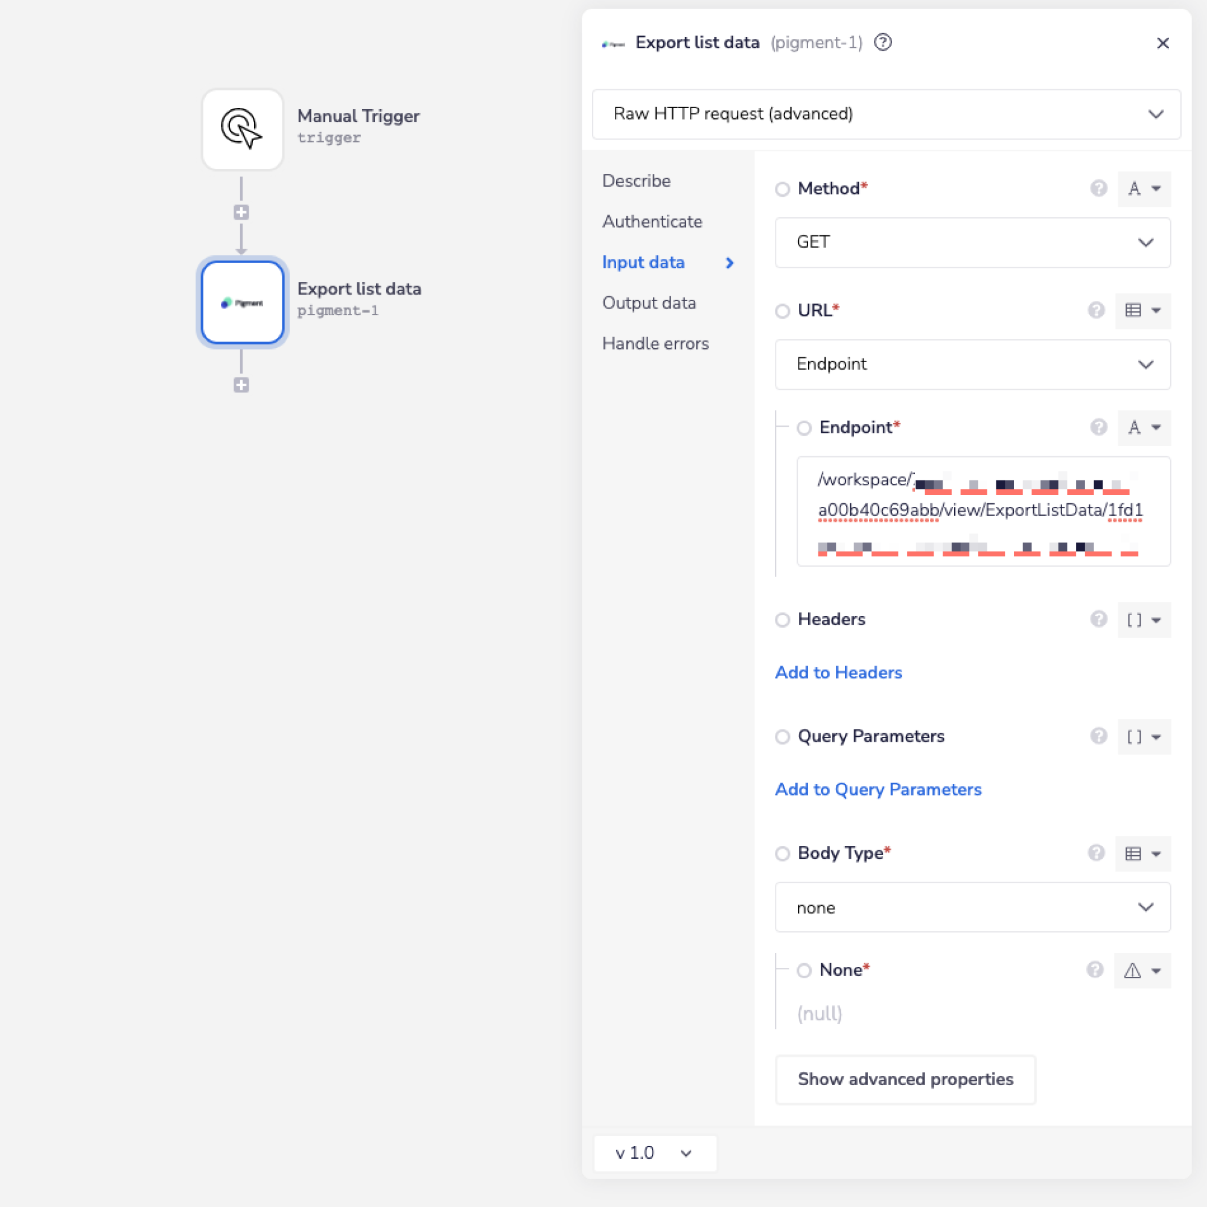Open the Body Type none dropdown
1207x1207 pixels.
(x=972, y=907)
